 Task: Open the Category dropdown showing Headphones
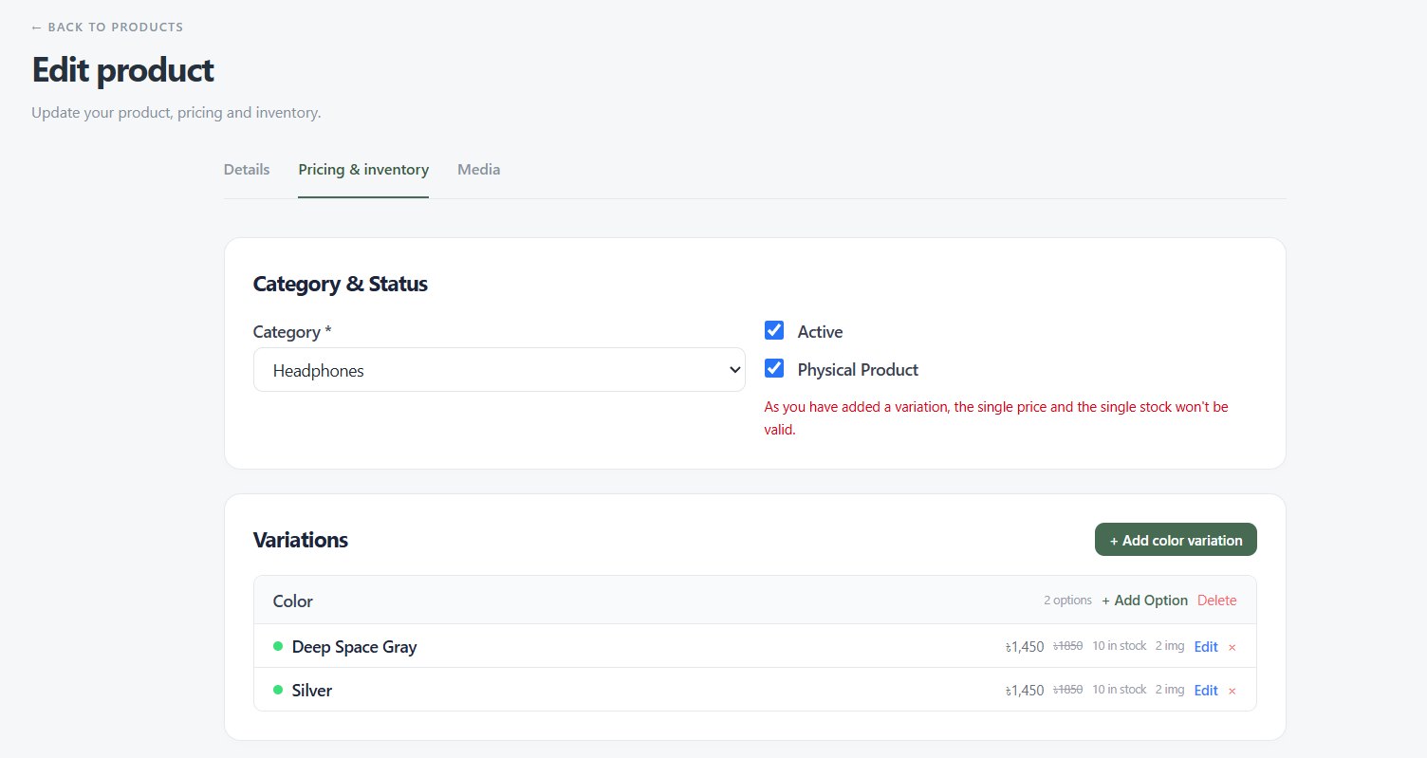click(499, 370)
